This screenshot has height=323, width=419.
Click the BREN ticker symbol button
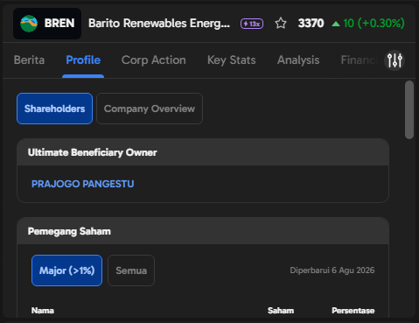click(47, 24)
